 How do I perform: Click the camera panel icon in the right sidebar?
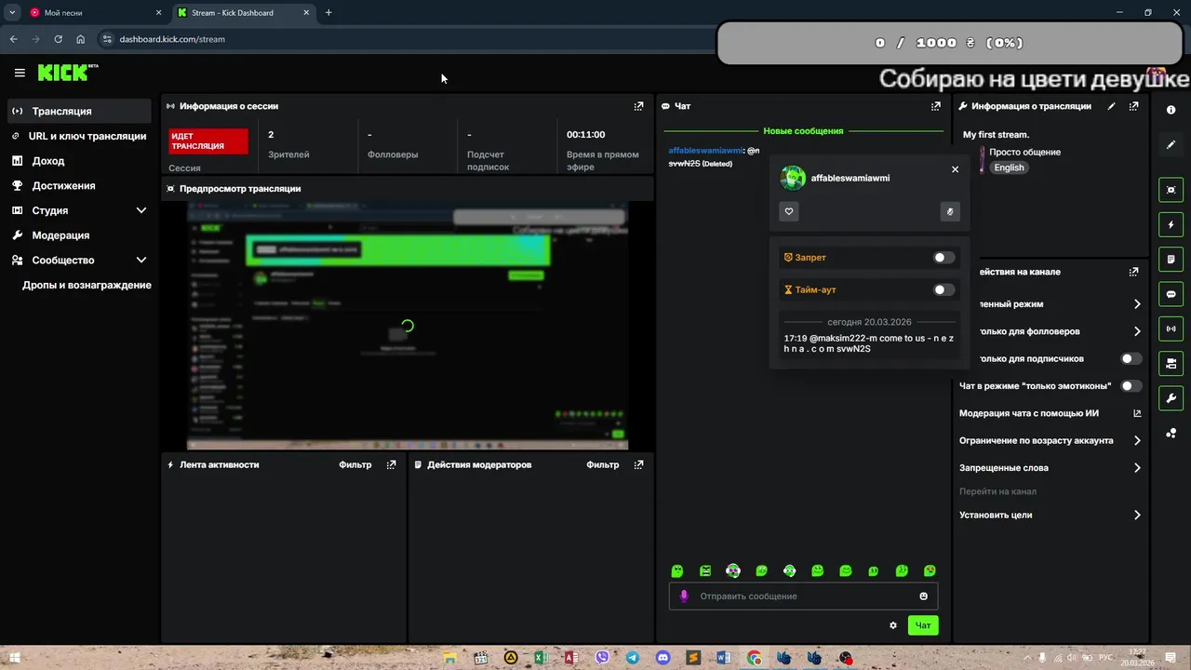[x=1171, y=363]
